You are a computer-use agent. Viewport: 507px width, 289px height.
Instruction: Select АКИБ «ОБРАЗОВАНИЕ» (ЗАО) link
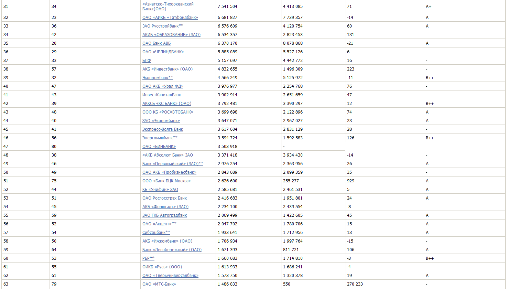coord(171,35)
